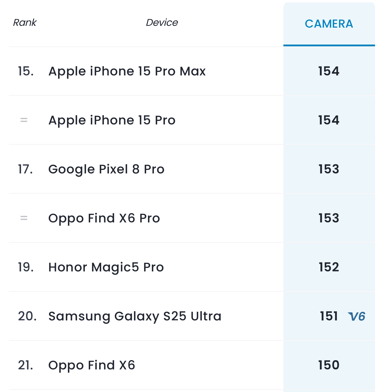Open the Apple iPhone 15 Pro Max link

point(127,71)
